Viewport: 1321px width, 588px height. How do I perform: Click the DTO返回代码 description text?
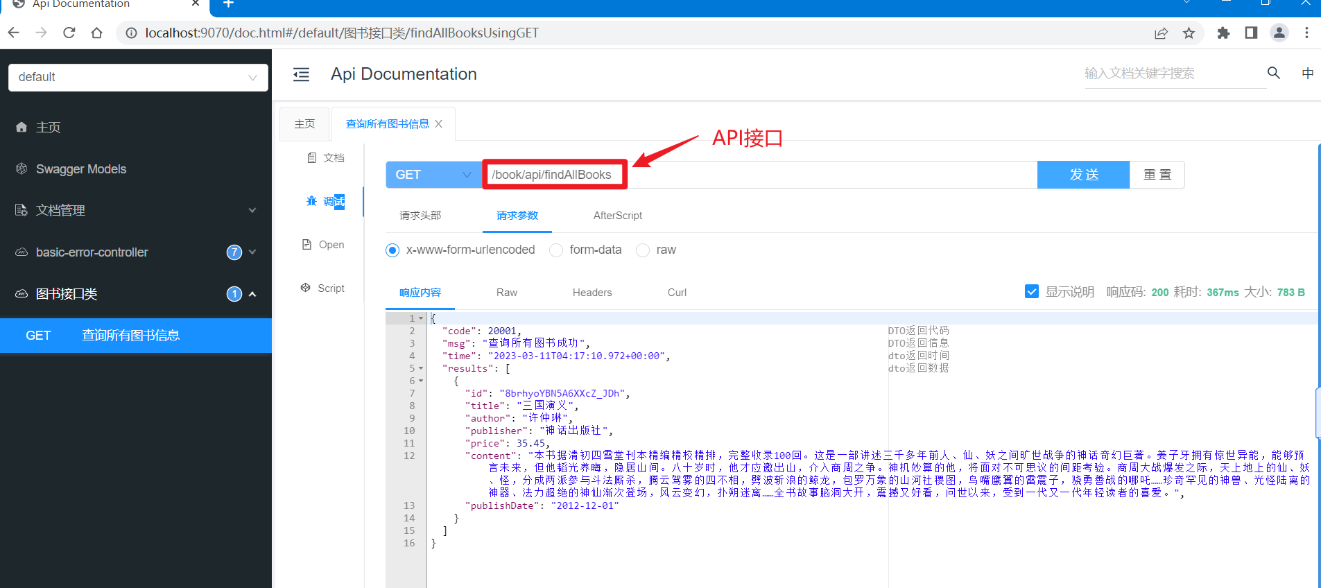tap(918, 331)
